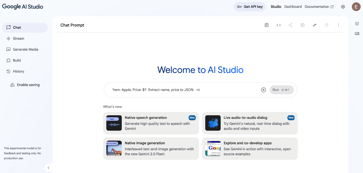Click the History clock icon
Image resolution: width=363 pixels, height=173 pixels.
[8, 71]
